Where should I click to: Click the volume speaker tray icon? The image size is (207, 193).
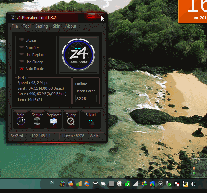[193, 184]
